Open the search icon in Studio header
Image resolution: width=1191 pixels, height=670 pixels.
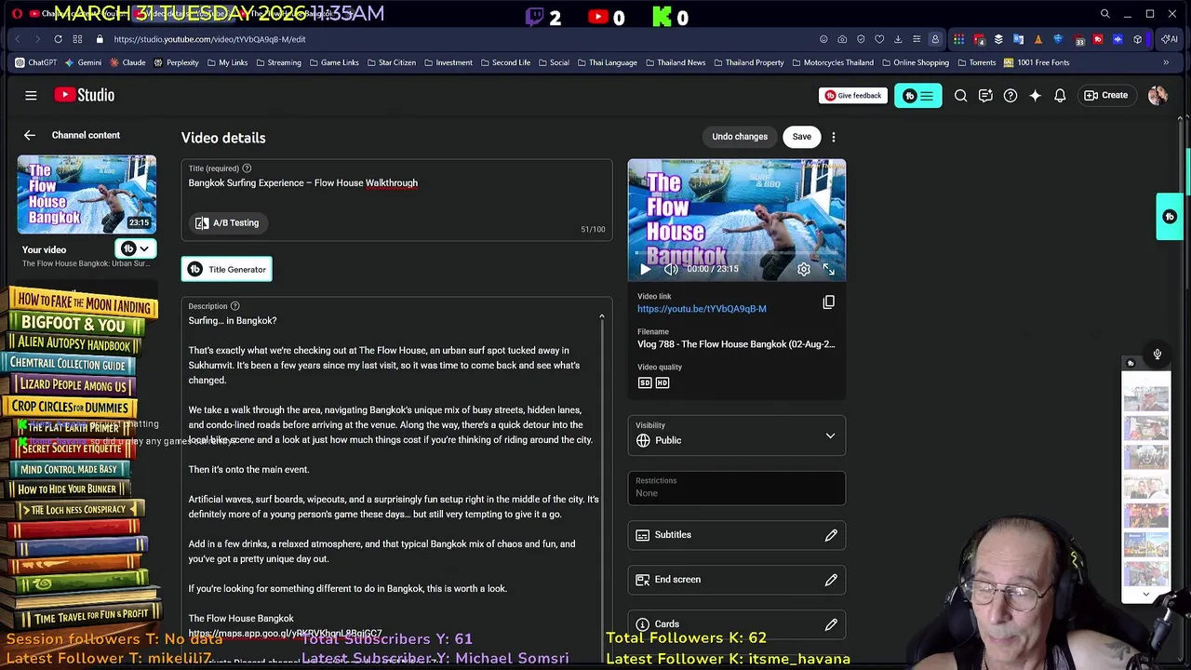click(960, 95)
